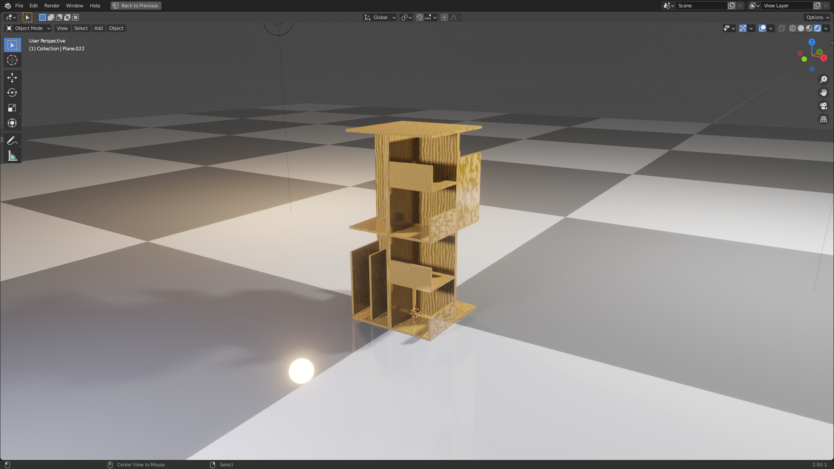Open the Add menu in viewport header
The width and height of the screenshot is (834, 469).
point(98,28)
